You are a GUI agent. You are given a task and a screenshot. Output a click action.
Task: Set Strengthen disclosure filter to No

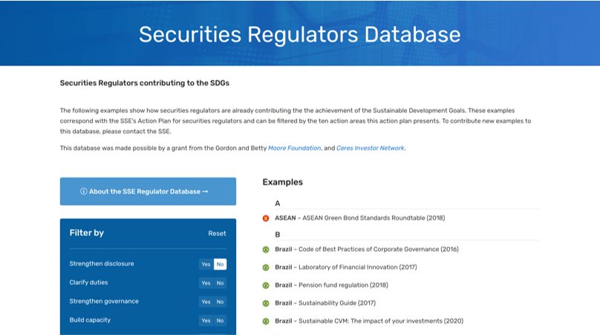click(x=220, y=264)
